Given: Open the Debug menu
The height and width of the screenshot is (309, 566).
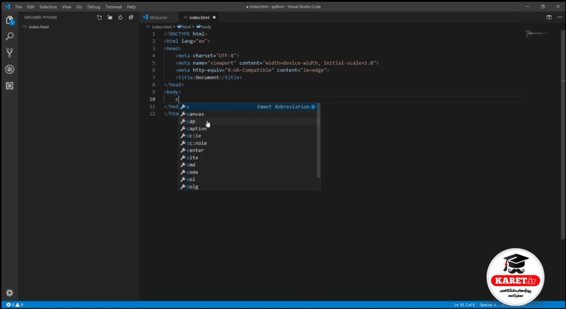Looking at the screenshot, I should tap(93, 7).
